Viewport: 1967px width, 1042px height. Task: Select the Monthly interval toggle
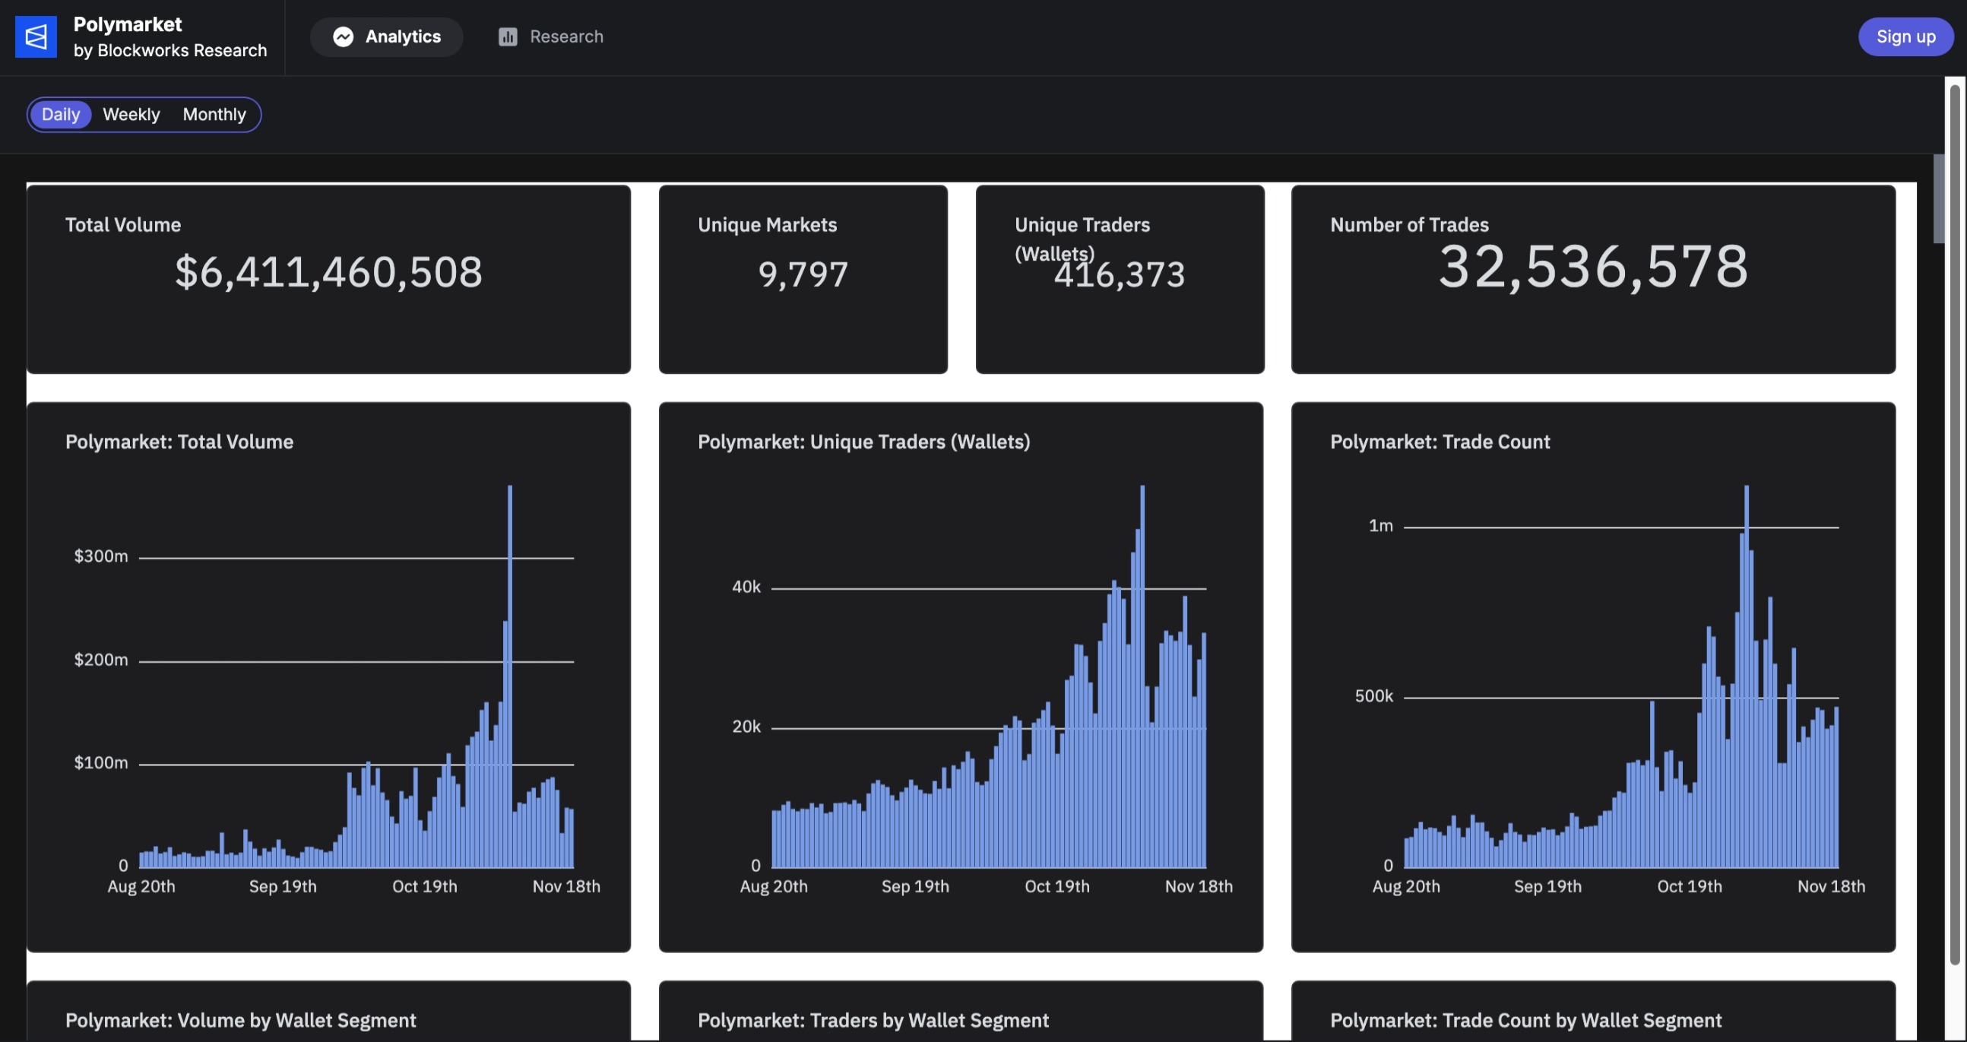pyautogui.click(x=214, y=115)
